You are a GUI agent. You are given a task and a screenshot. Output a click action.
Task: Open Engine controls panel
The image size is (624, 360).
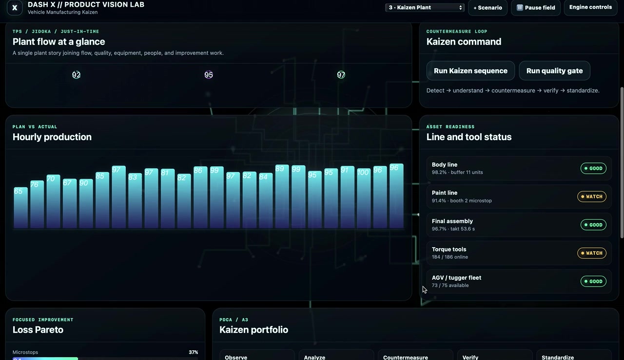(x=590, y=7)
